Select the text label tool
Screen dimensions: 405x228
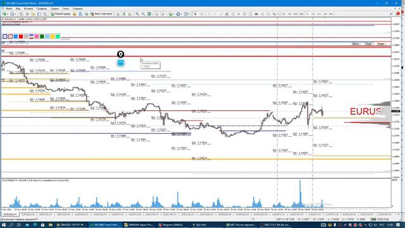pos(245,14)
